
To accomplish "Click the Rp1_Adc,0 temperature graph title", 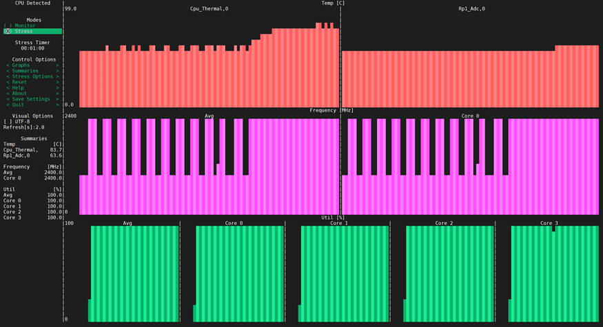I will pos(471,9).
